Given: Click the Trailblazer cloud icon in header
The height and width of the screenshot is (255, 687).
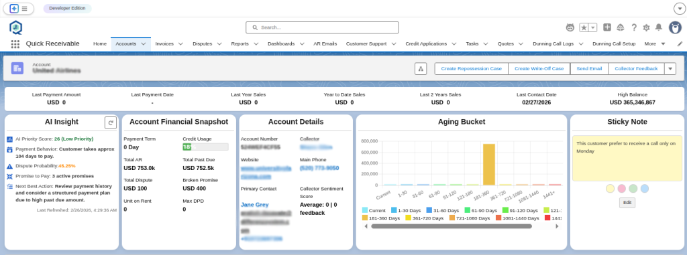Looking at the screenshot, I should tap(620, 27).
